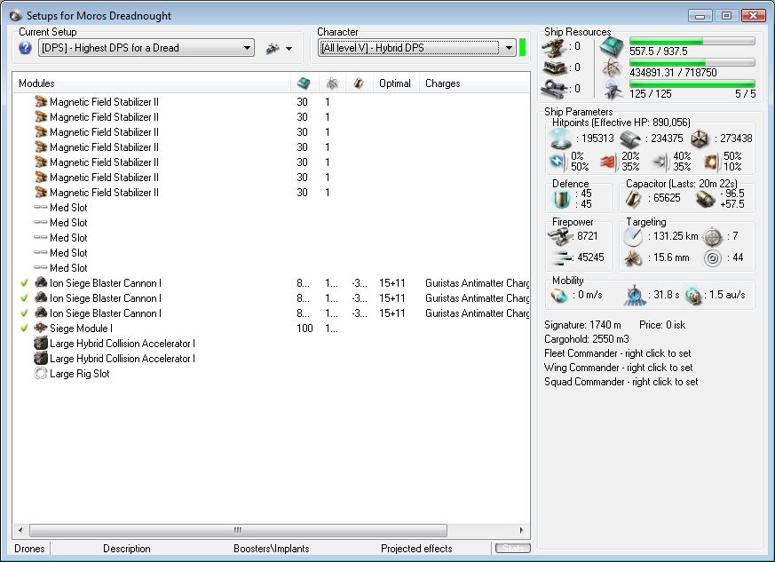The height and width of the screenshot is (562, 775).
Task: Click the turret hardpoints icon in Ship Resources
Action: tap(554, 47)
